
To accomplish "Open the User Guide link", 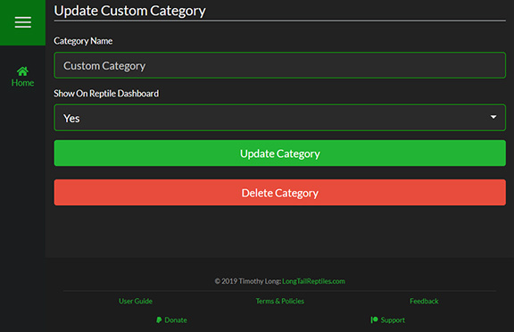I will tap(136, 301).
